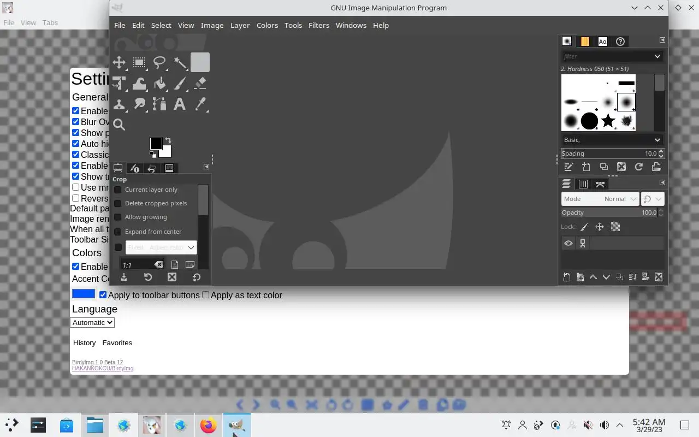Open the Filters menu

319,25
